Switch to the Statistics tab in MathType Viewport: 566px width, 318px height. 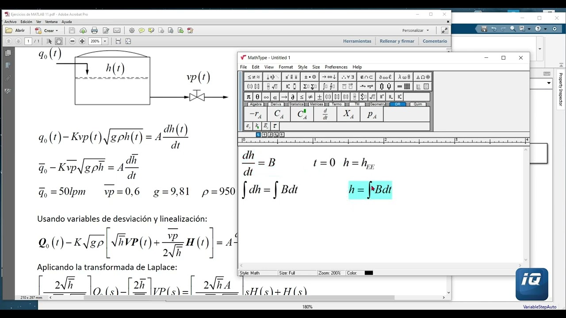point(296,104)
